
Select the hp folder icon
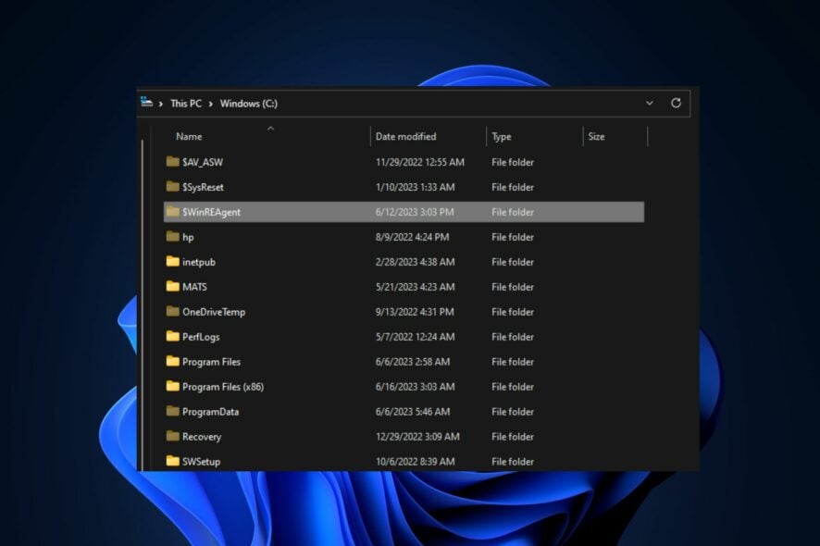[172, 236]
